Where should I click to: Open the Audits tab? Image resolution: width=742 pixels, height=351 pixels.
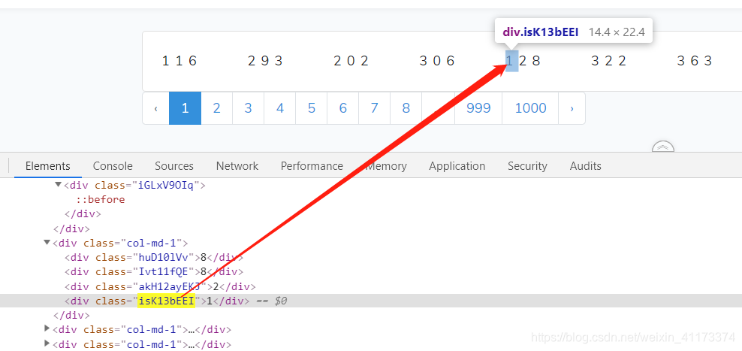[x=585, y=166]
